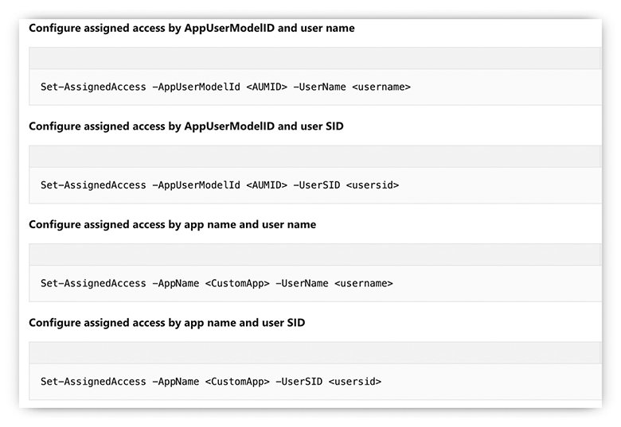Click Set-AssignedAccess in the last code block
621x427 pixels.
92,382
